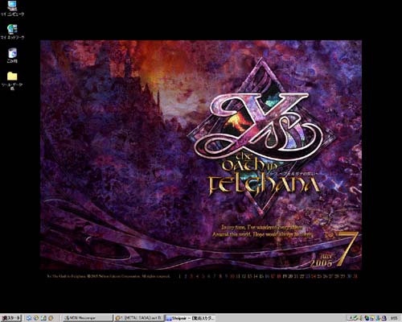
Task: Select the My Computer desktop icon
Action: (12, 9)
